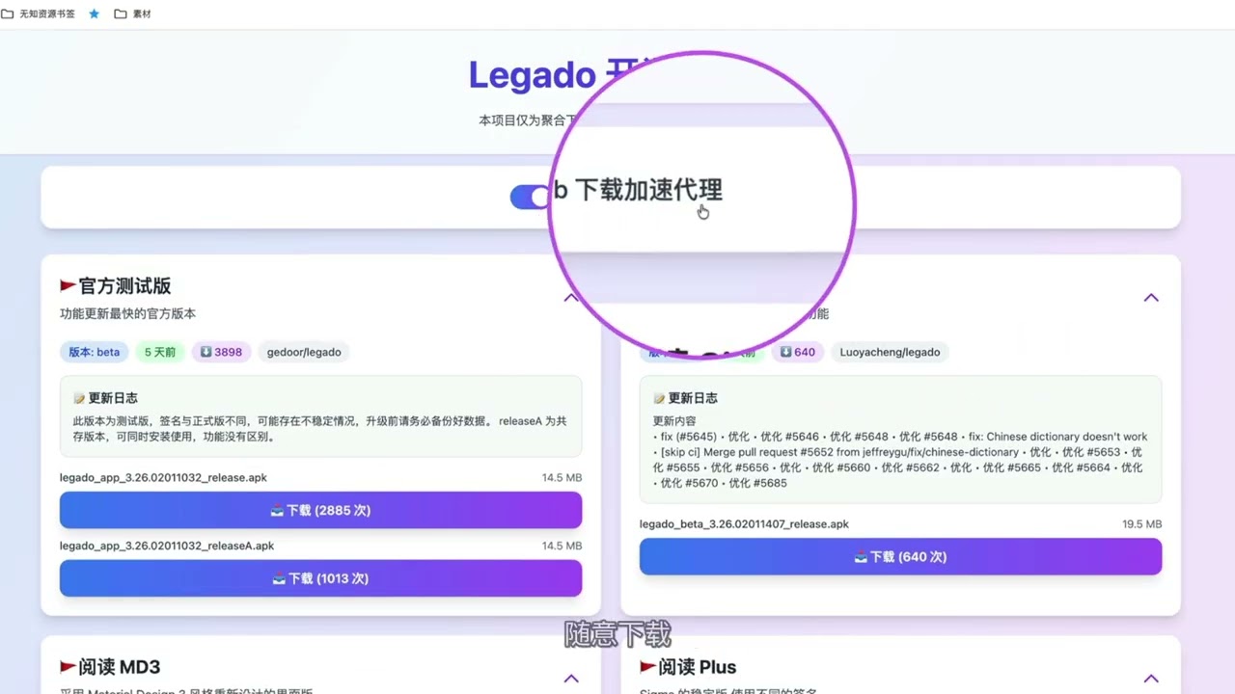Viewport: 1235px width, 694px height.
Task: Click the 阅读 Plus heading
Action: [697, 667]
